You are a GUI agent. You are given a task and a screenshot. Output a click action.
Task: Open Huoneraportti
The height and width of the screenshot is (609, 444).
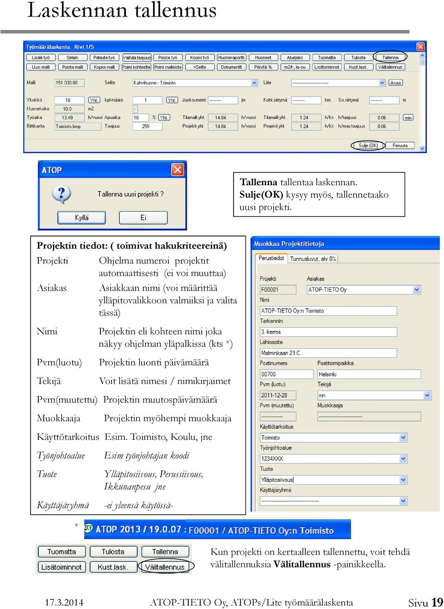coord(231,58)
